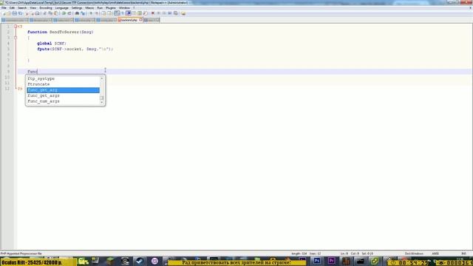Viewport: 473px width, 266px height.
Task: Toggle Word wrap toolbar button
Action: click(x=117, y=13)
